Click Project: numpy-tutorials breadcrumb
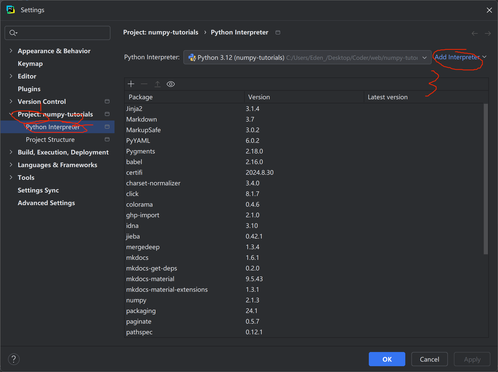This screenshot has height=372, width=498. (161, 32)
